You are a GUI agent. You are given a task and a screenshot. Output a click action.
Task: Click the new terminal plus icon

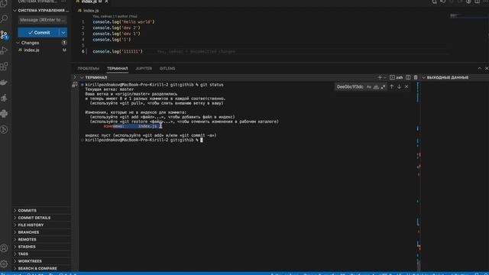click(380, 77)
